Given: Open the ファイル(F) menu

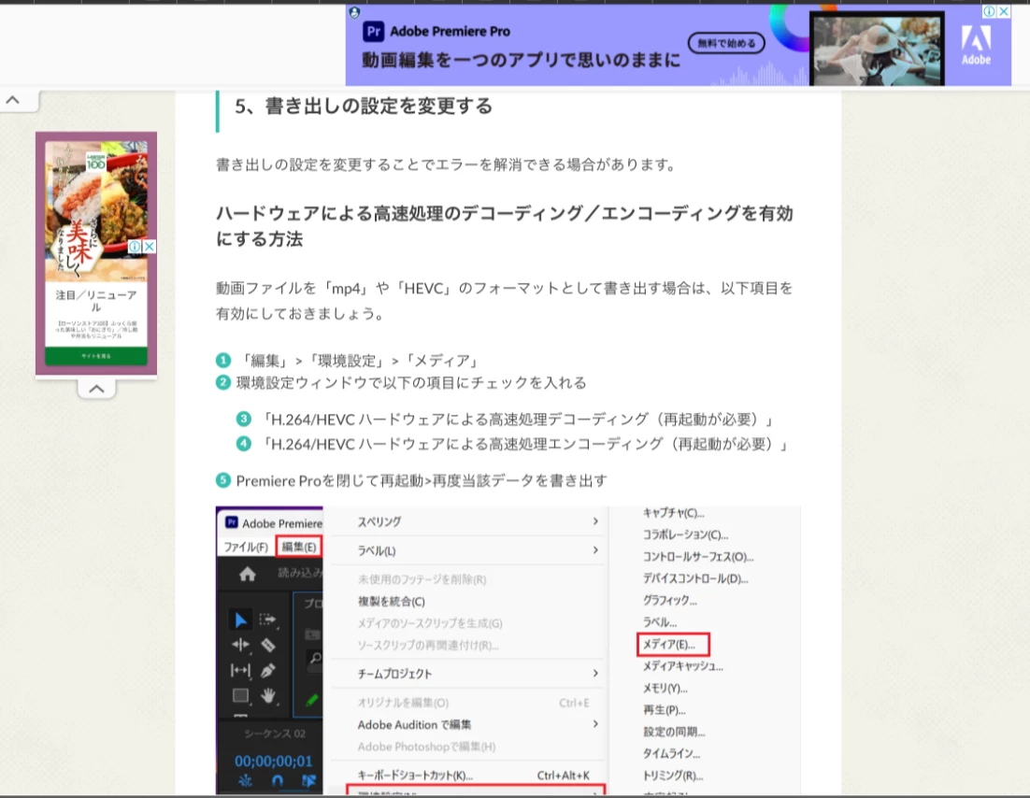Looking at the screenshot, I should [x=246, y=547].
